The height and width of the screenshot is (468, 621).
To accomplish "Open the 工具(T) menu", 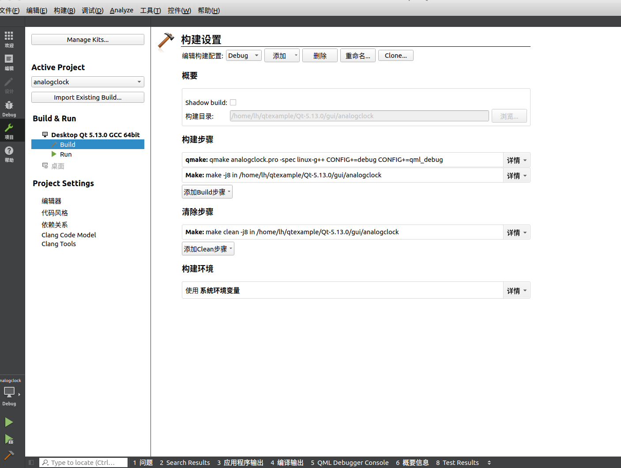I will 150,10.
